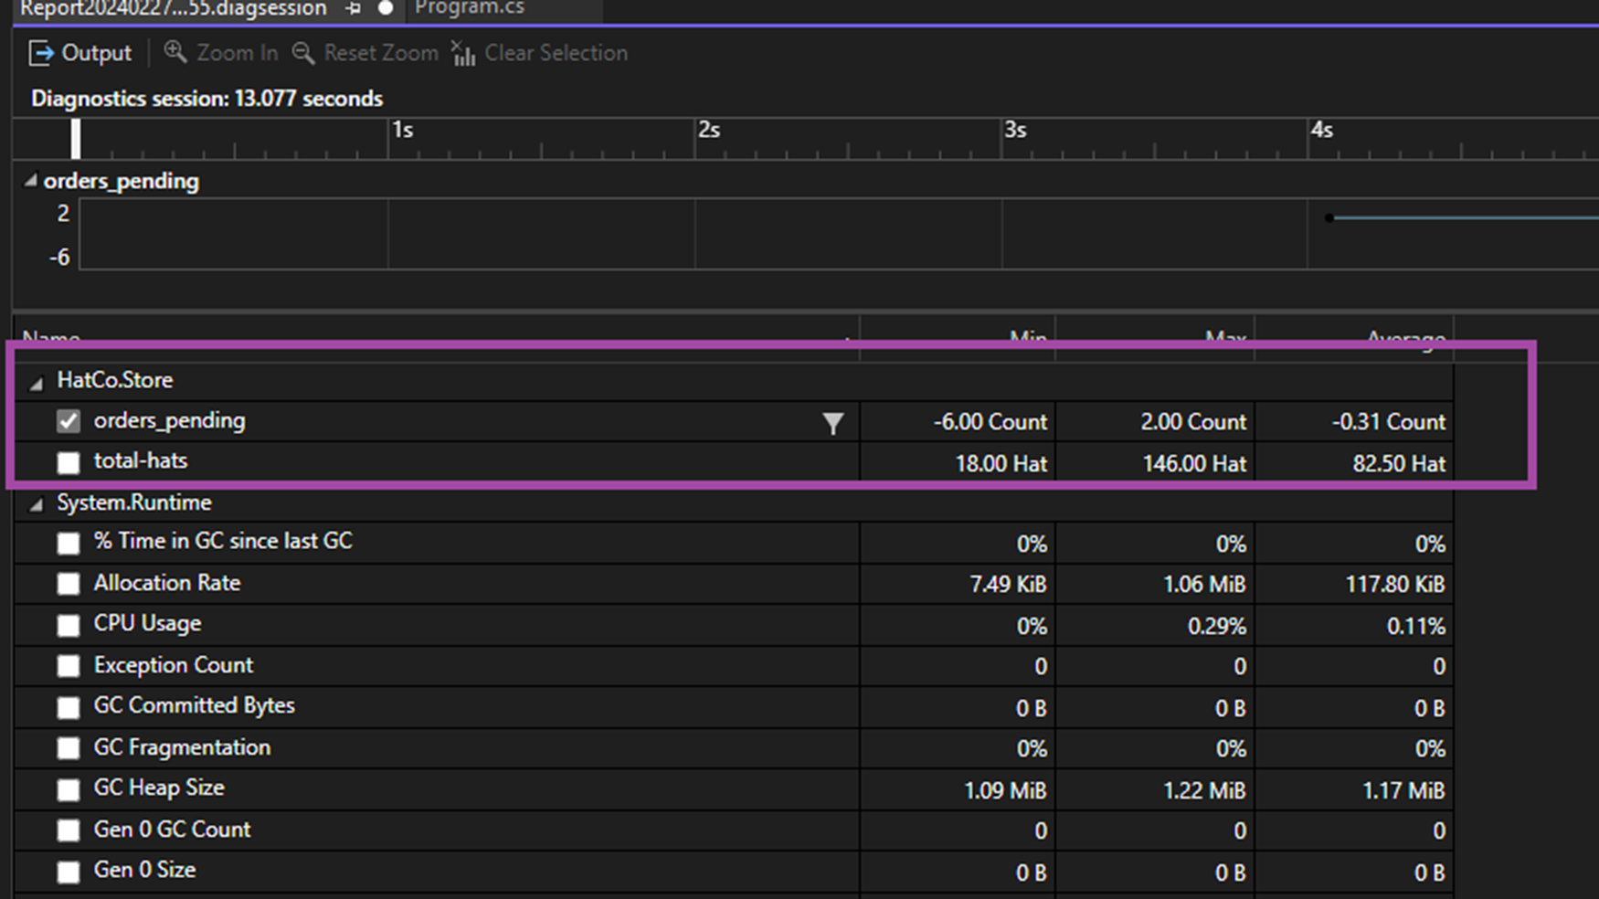This screenshot has height=899, width=1599.
Task: Click the 18.00 Hat min value
Action: tap(1001, 464)
